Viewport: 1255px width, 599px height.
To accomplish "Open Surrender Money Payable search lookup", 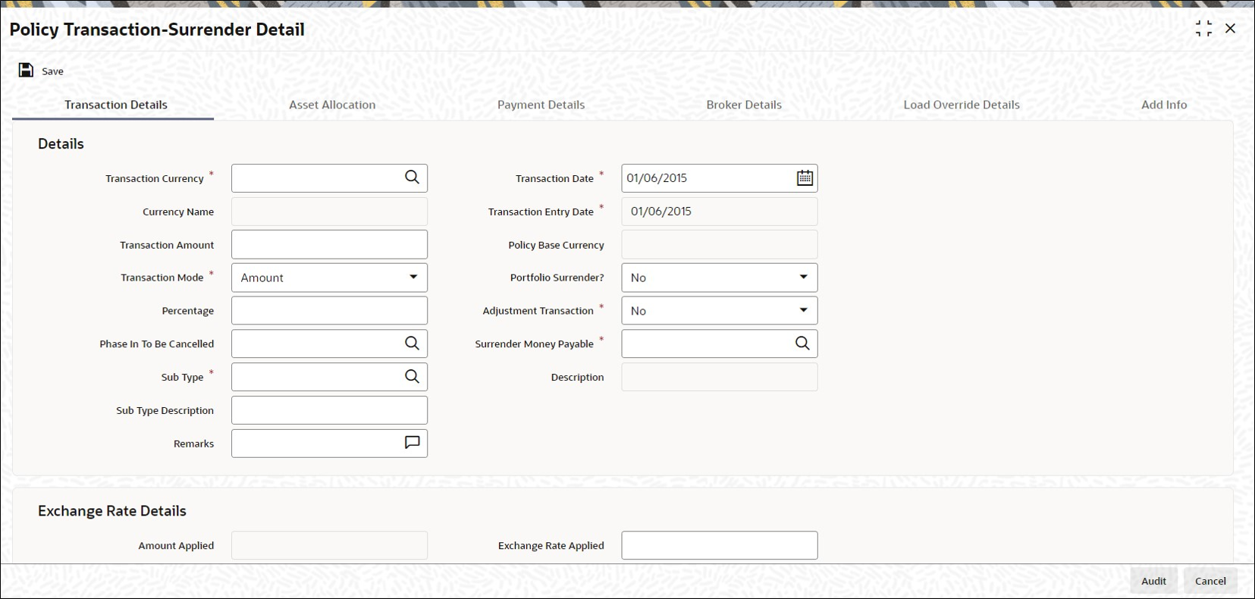I will coord(802,343).
